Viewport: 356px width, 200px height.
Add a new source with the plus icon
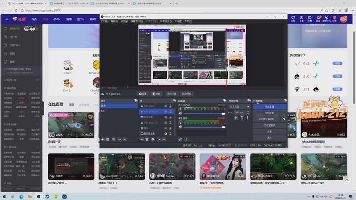point(142,139)
